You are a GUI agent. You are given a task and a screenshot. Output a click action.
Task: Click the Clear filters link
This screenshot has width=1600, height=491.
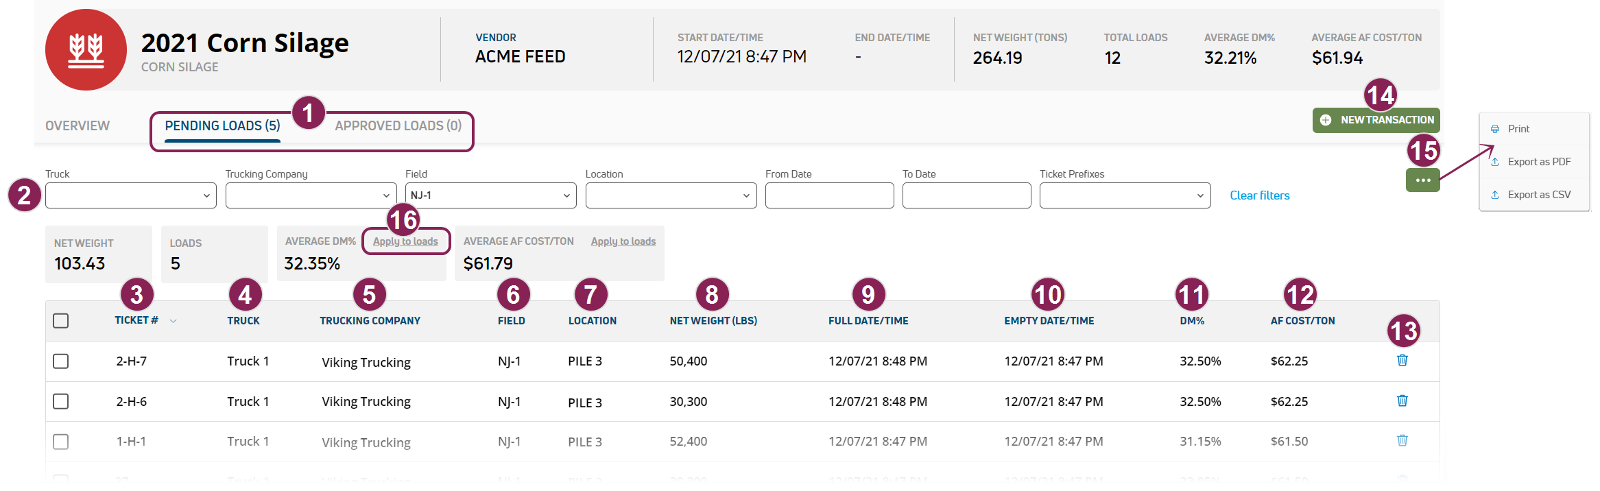coord(1259,195)
